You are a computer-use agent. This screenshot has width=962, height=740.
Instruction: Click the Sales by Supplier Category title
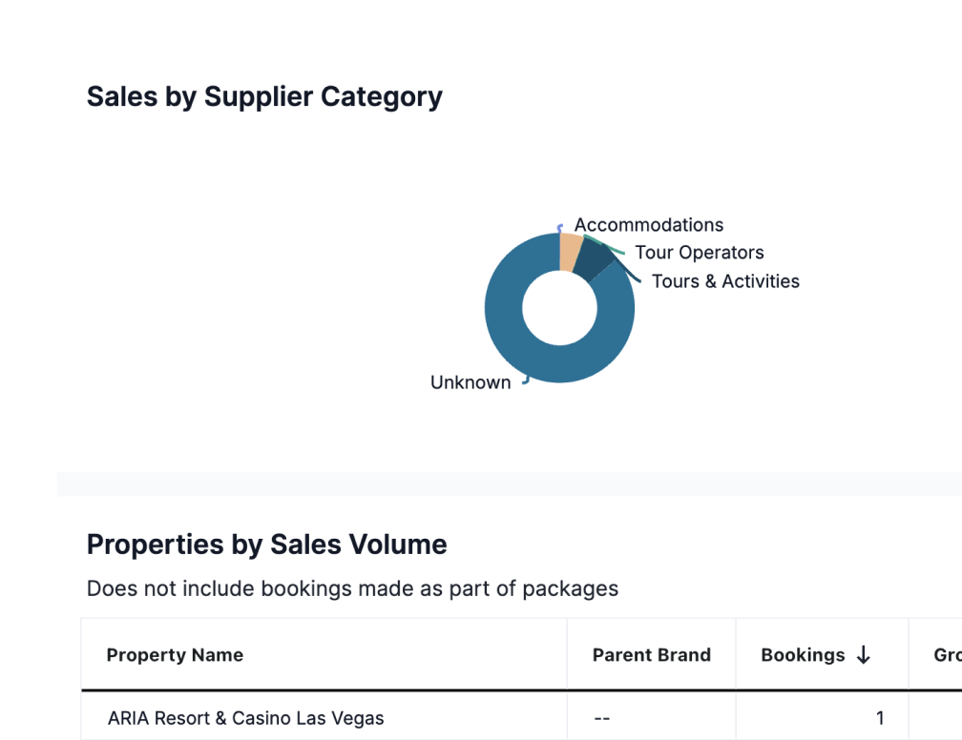pos(264,96)
